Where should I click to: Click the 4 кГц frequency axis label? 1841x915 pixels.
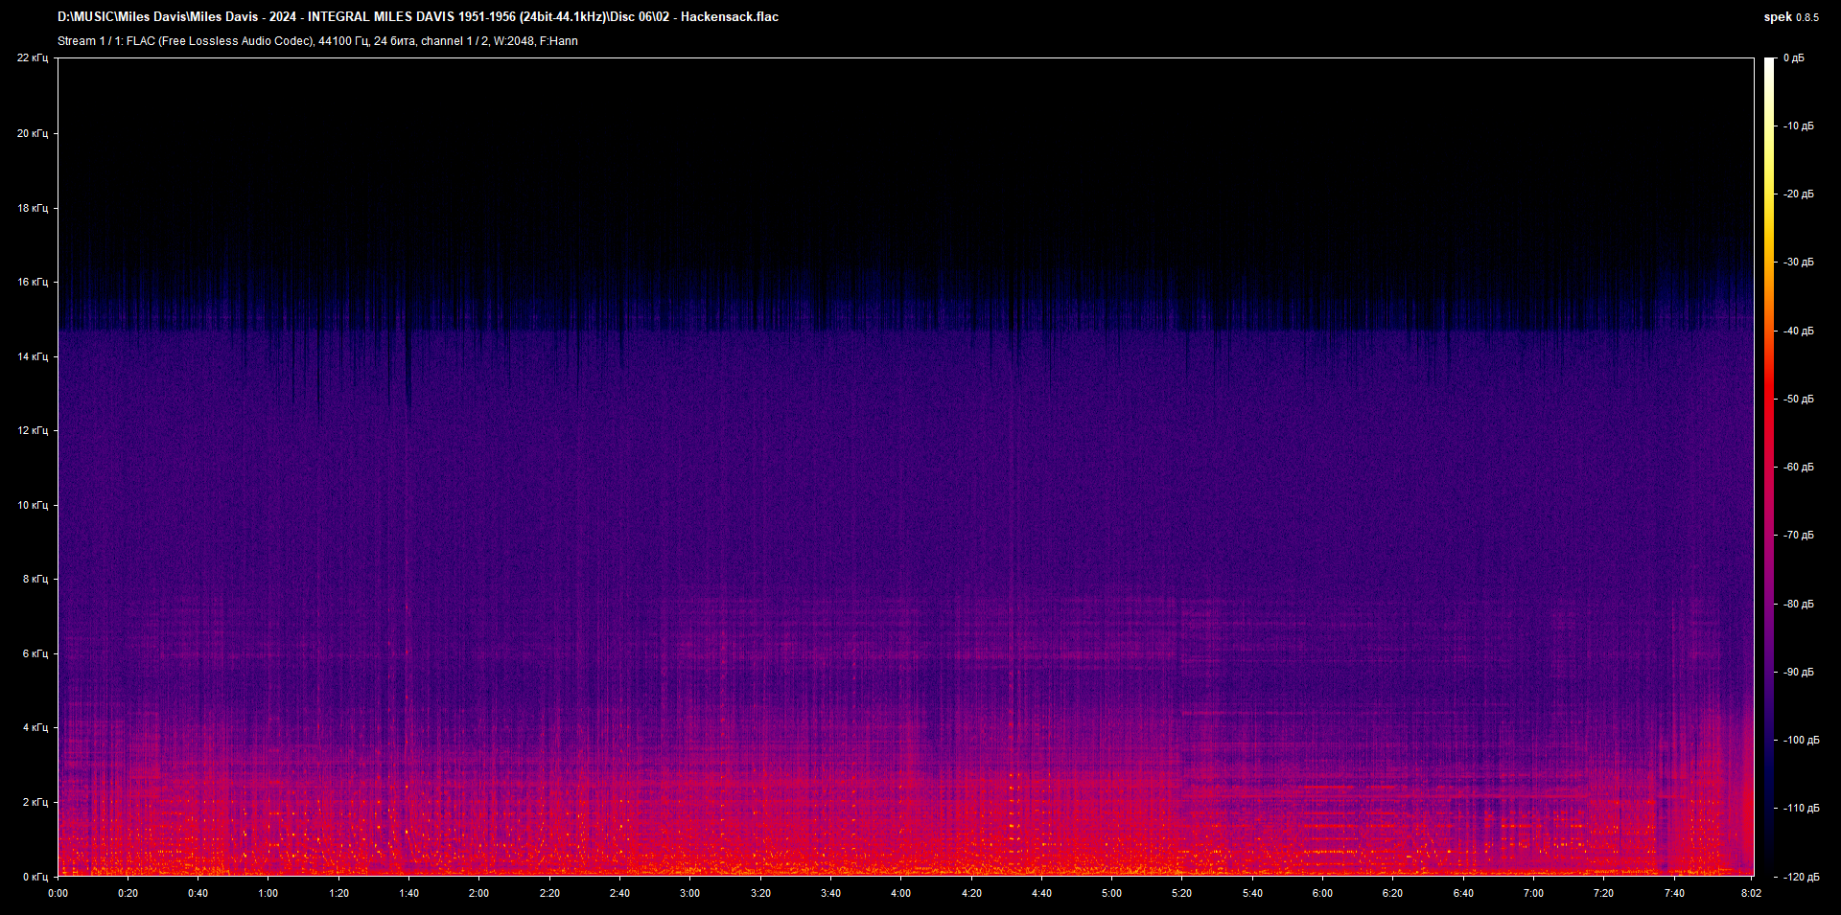[35, 727]
